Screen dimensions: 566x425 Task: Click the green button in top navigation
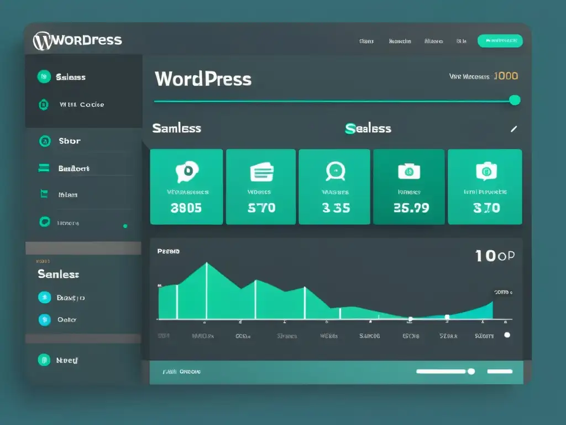pyautogui.click(x=500, y=41)
